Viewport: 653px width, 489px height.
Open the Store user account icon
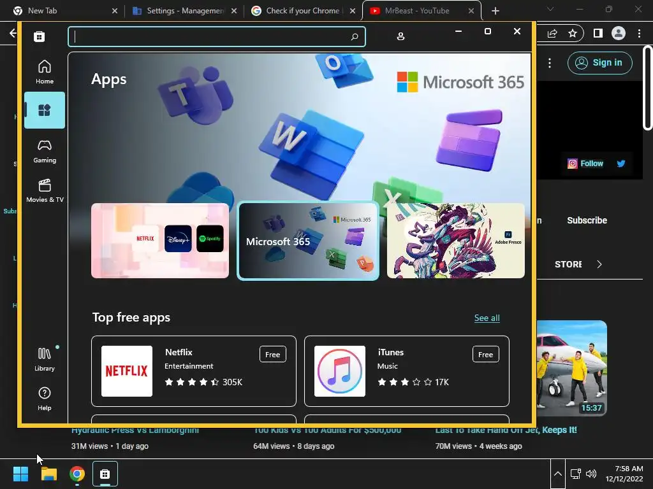tap(400, 36)
